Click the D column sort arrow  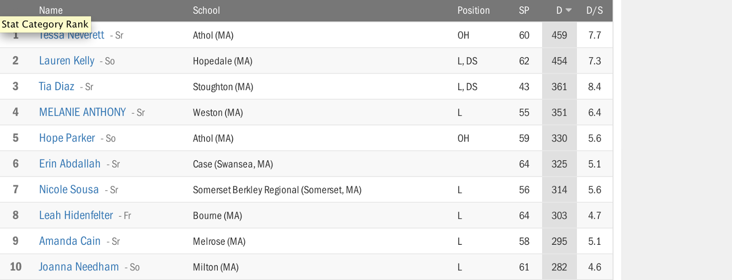569,10
